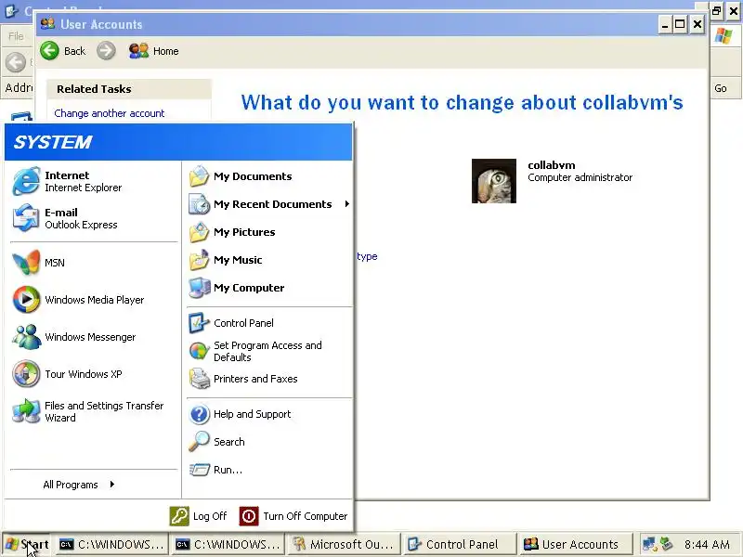Maximize the User Accounts window
This screenshot has height=557, width=743.
coord(680,24)
